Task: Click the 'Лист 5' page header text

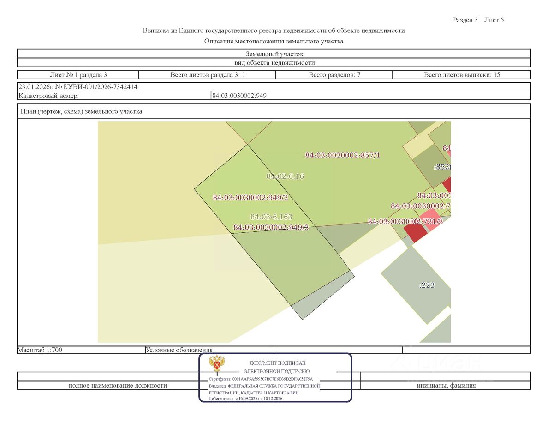Action: tap(494, 20)
